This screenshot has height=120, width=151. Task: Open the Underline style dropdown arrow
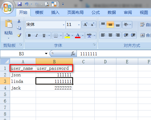pos(49,35)
